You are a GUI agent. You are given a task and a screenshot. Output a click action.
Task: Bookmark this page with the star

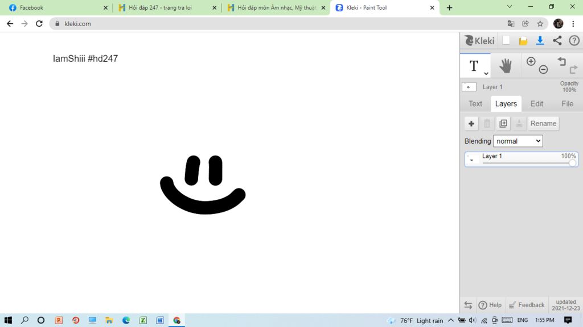coord(540,24)
